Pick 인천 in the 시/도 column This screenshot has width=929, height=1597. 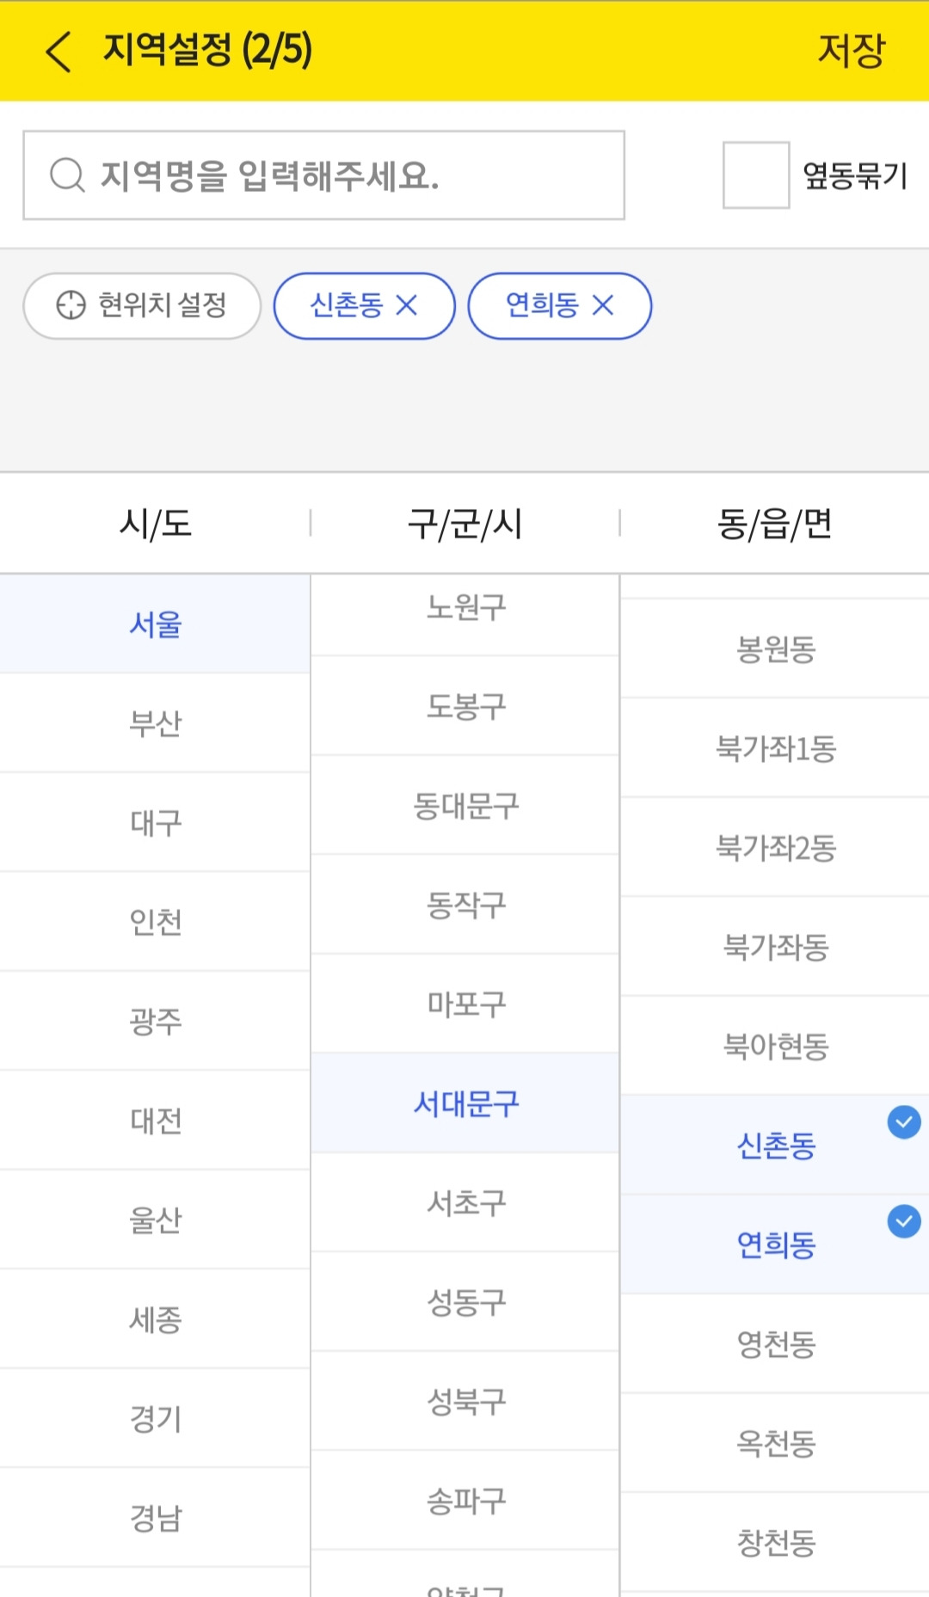click(x=155, y=922)
